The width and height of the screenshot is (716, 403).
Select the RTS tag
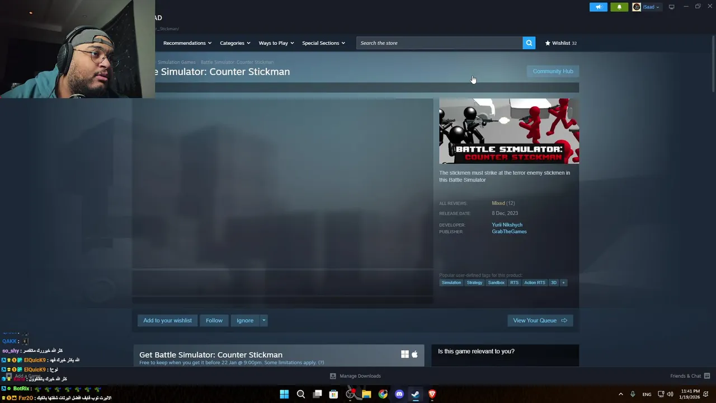pyautogui.click(x=514, y=283)
